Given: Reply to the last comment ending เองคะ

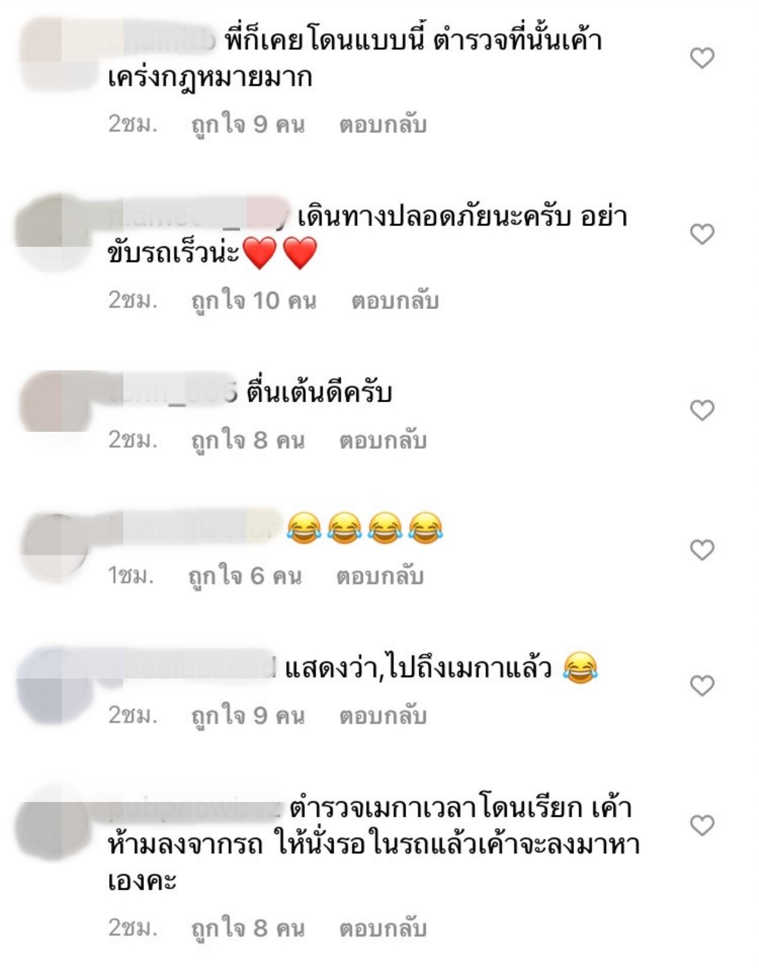Looking at the screenshot, I should (x=383, y=928).
